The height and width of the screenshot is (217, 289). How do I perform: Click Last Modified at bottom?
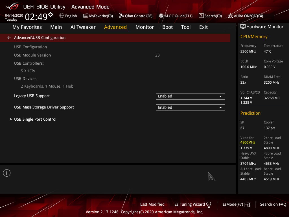tap(152, 205)
